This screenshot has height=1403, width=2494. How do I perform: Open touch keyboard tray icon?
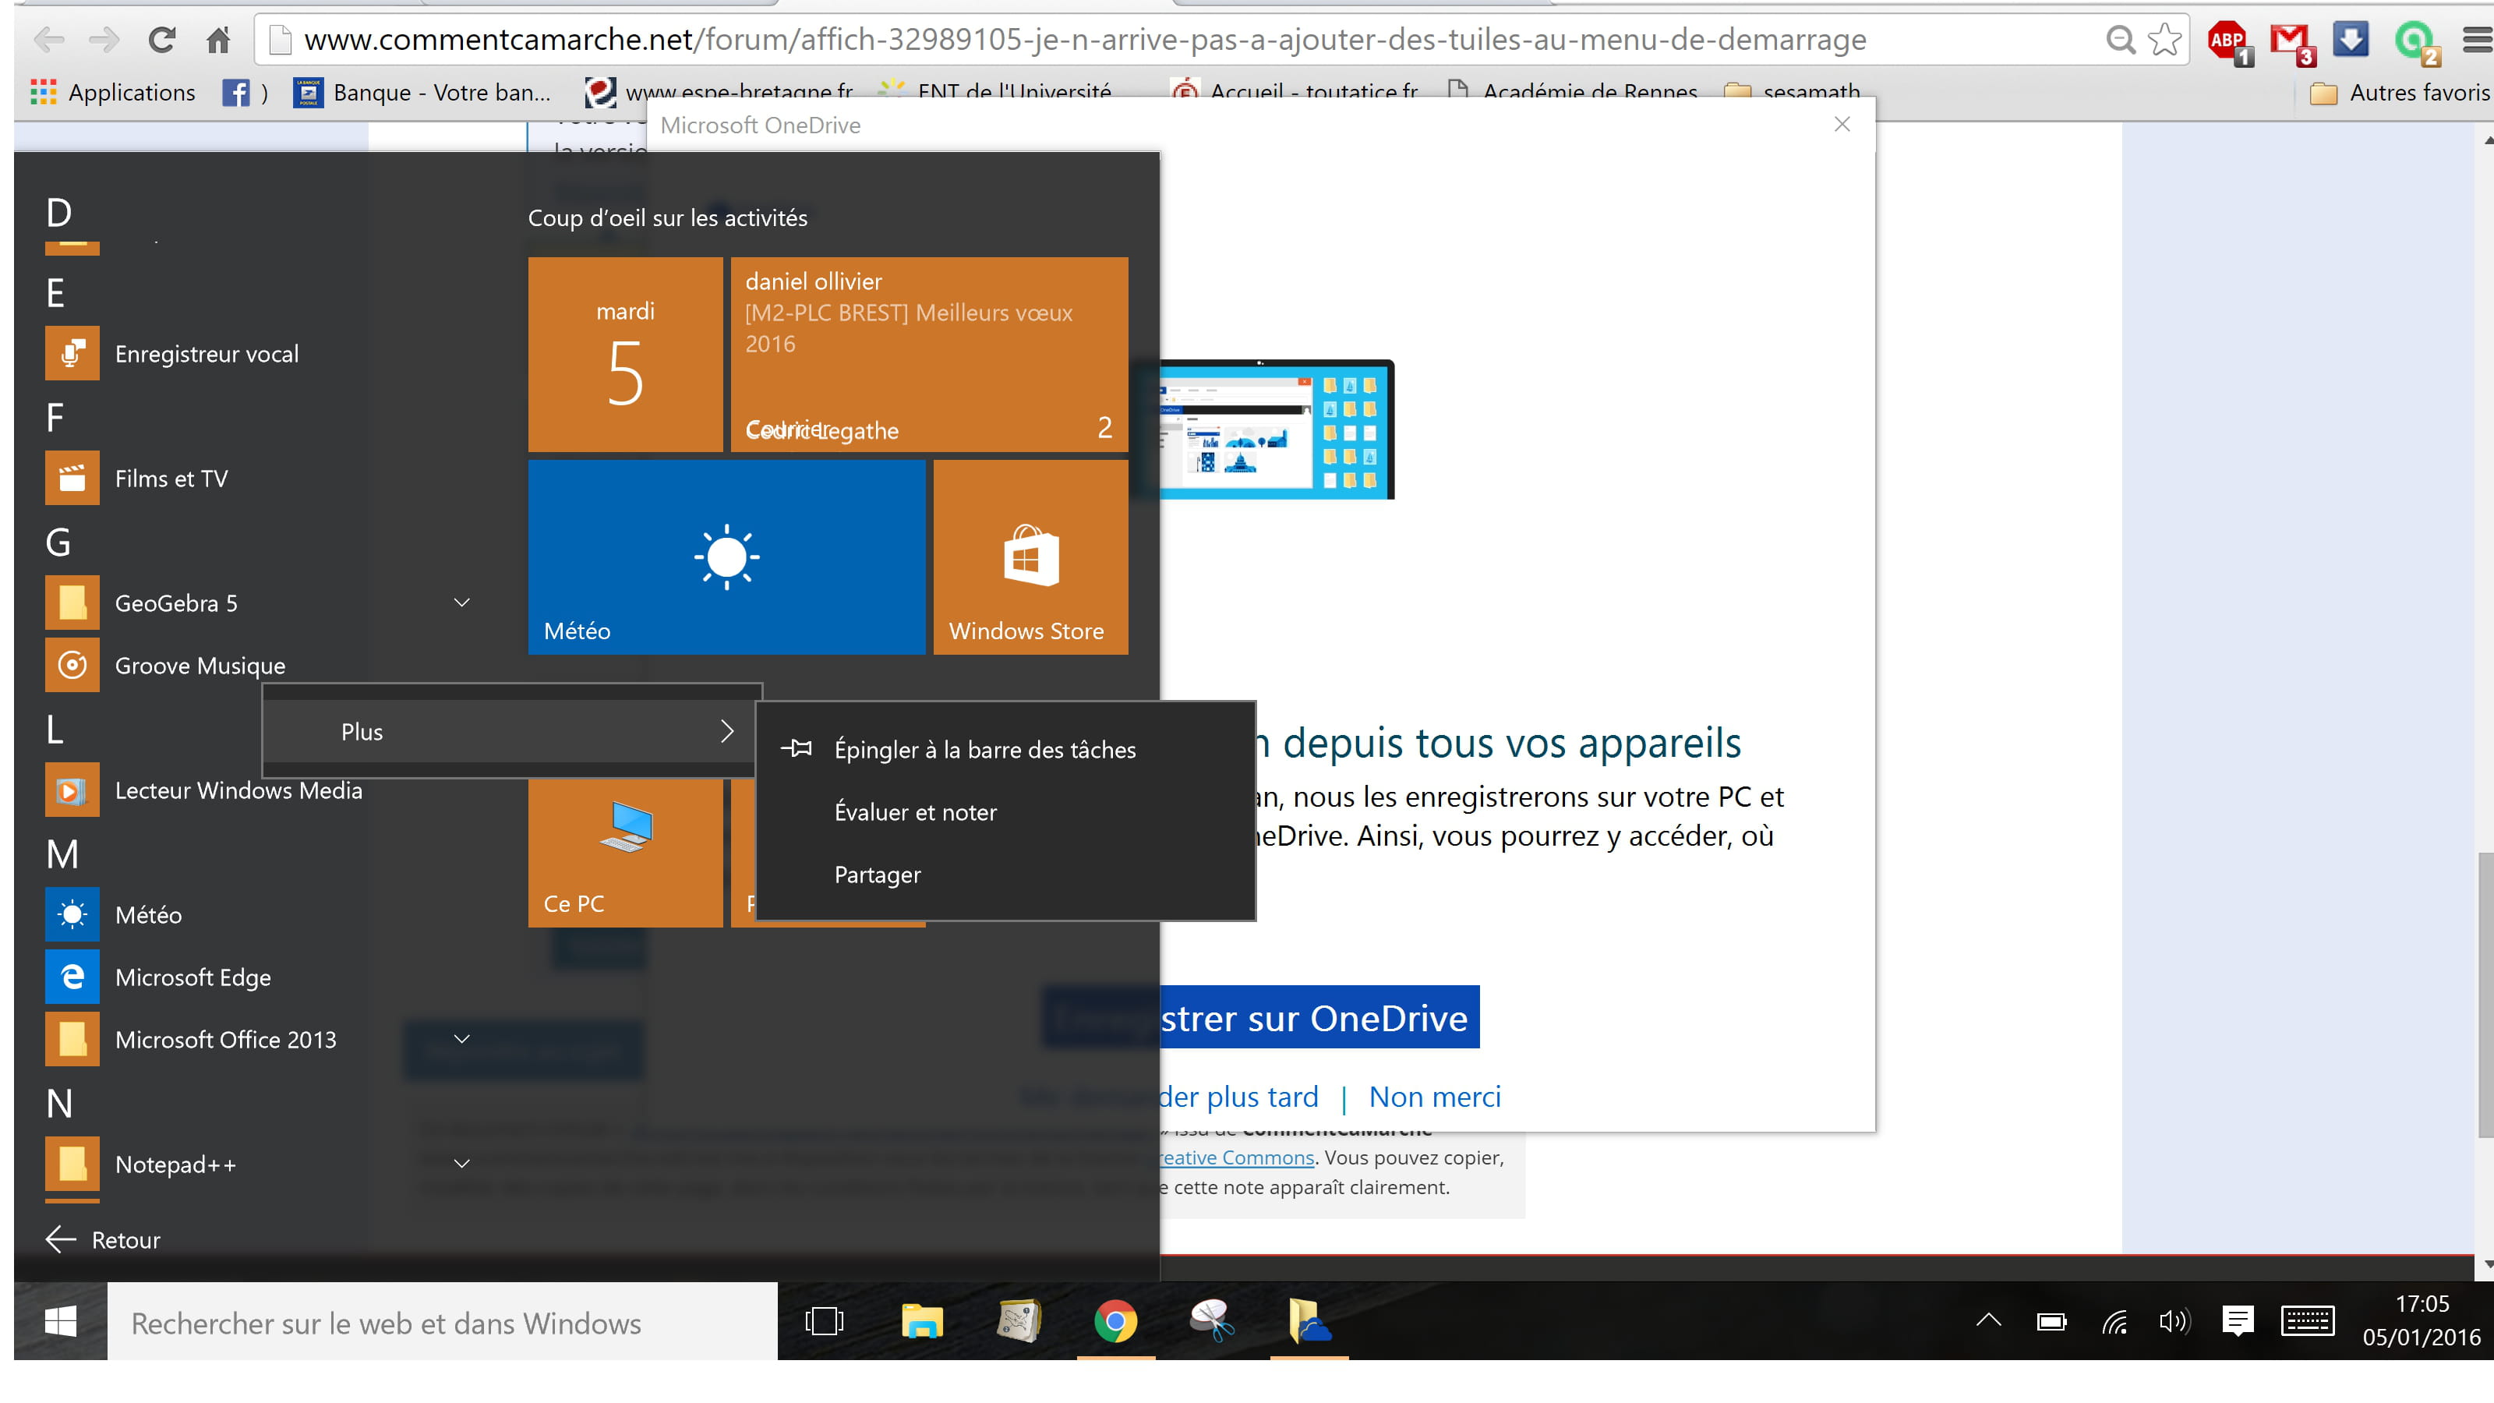point(2308,1322)
